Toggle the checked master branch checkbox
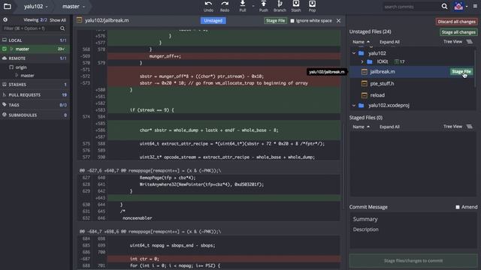The image size is (481, 270). (5, 49)
